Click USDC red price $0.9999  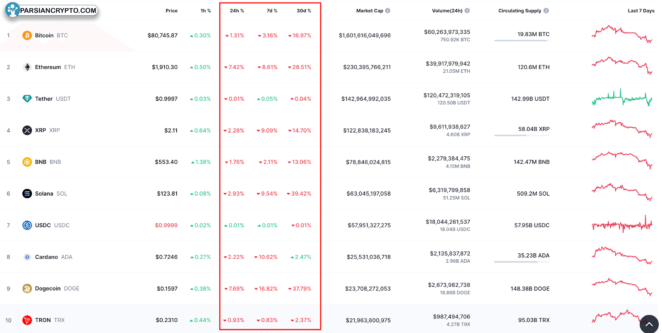(x=166, y=225)
